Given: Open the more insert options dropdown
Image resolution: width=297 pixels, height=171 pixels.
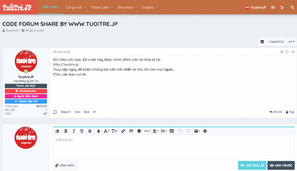Looking at the screenshot, I should pos(147,131).
